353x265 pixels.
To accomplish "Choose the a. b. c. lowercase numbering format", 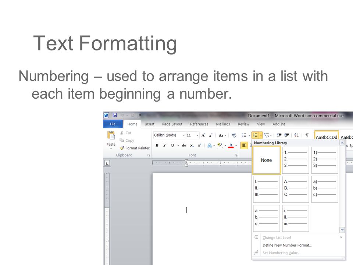I will tap(267, 218).
